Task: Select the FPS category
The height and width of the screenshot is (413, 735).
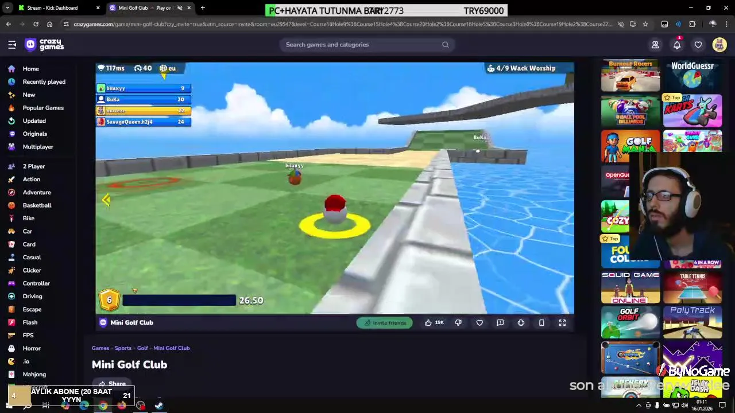Action: 28,335
